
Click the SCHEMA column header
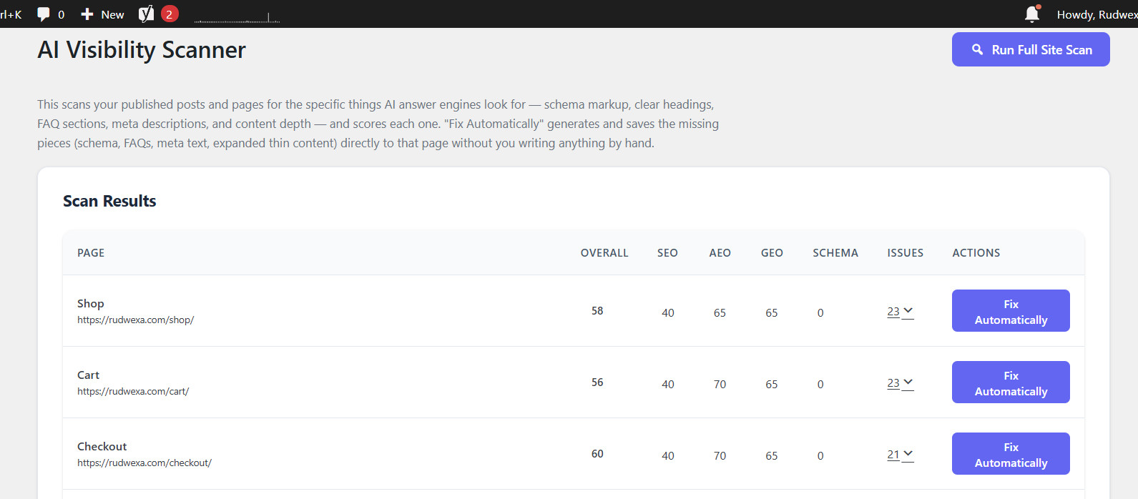(x=835, y=253)
